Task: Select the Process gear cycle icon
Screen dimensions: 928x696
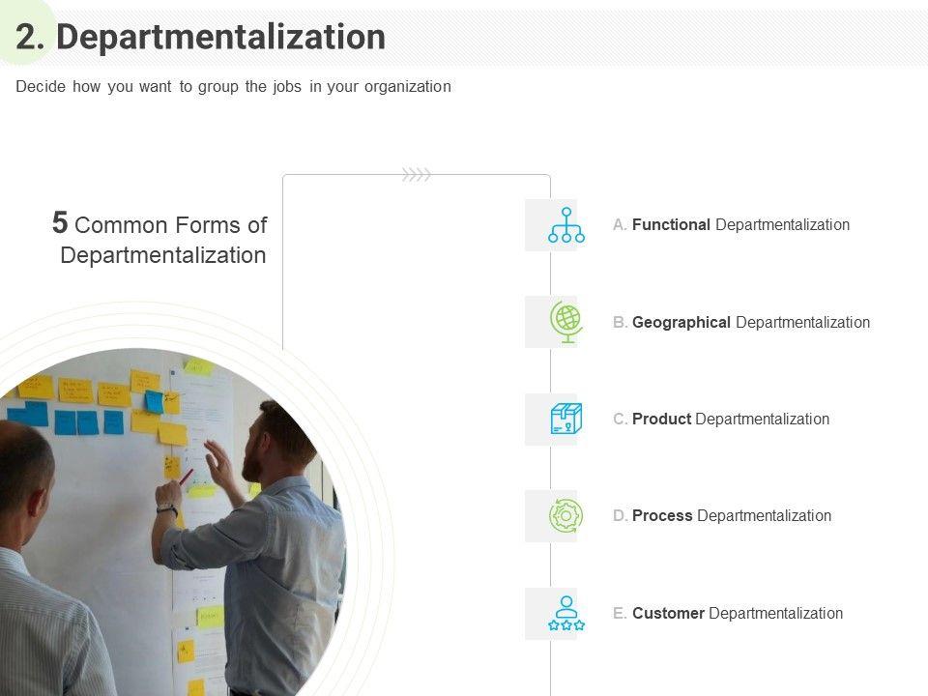Action: [566, 516]
